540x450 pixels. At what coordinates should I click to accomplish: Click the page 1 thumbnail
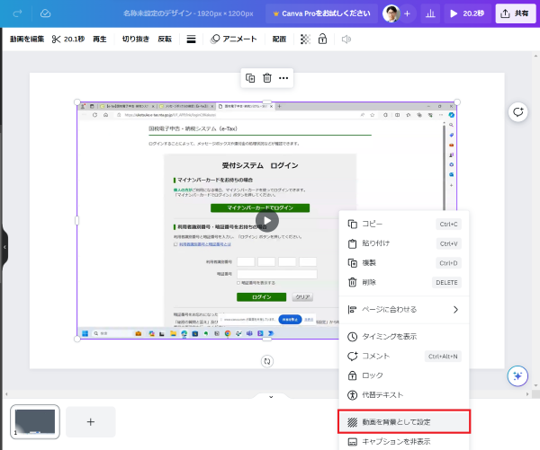pyautogui.click(x=35, y=421)
